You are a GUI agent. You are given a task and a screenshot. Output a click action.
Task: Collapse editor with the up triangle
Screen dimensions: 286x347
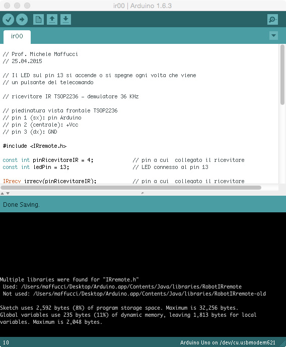pos(2,193)
